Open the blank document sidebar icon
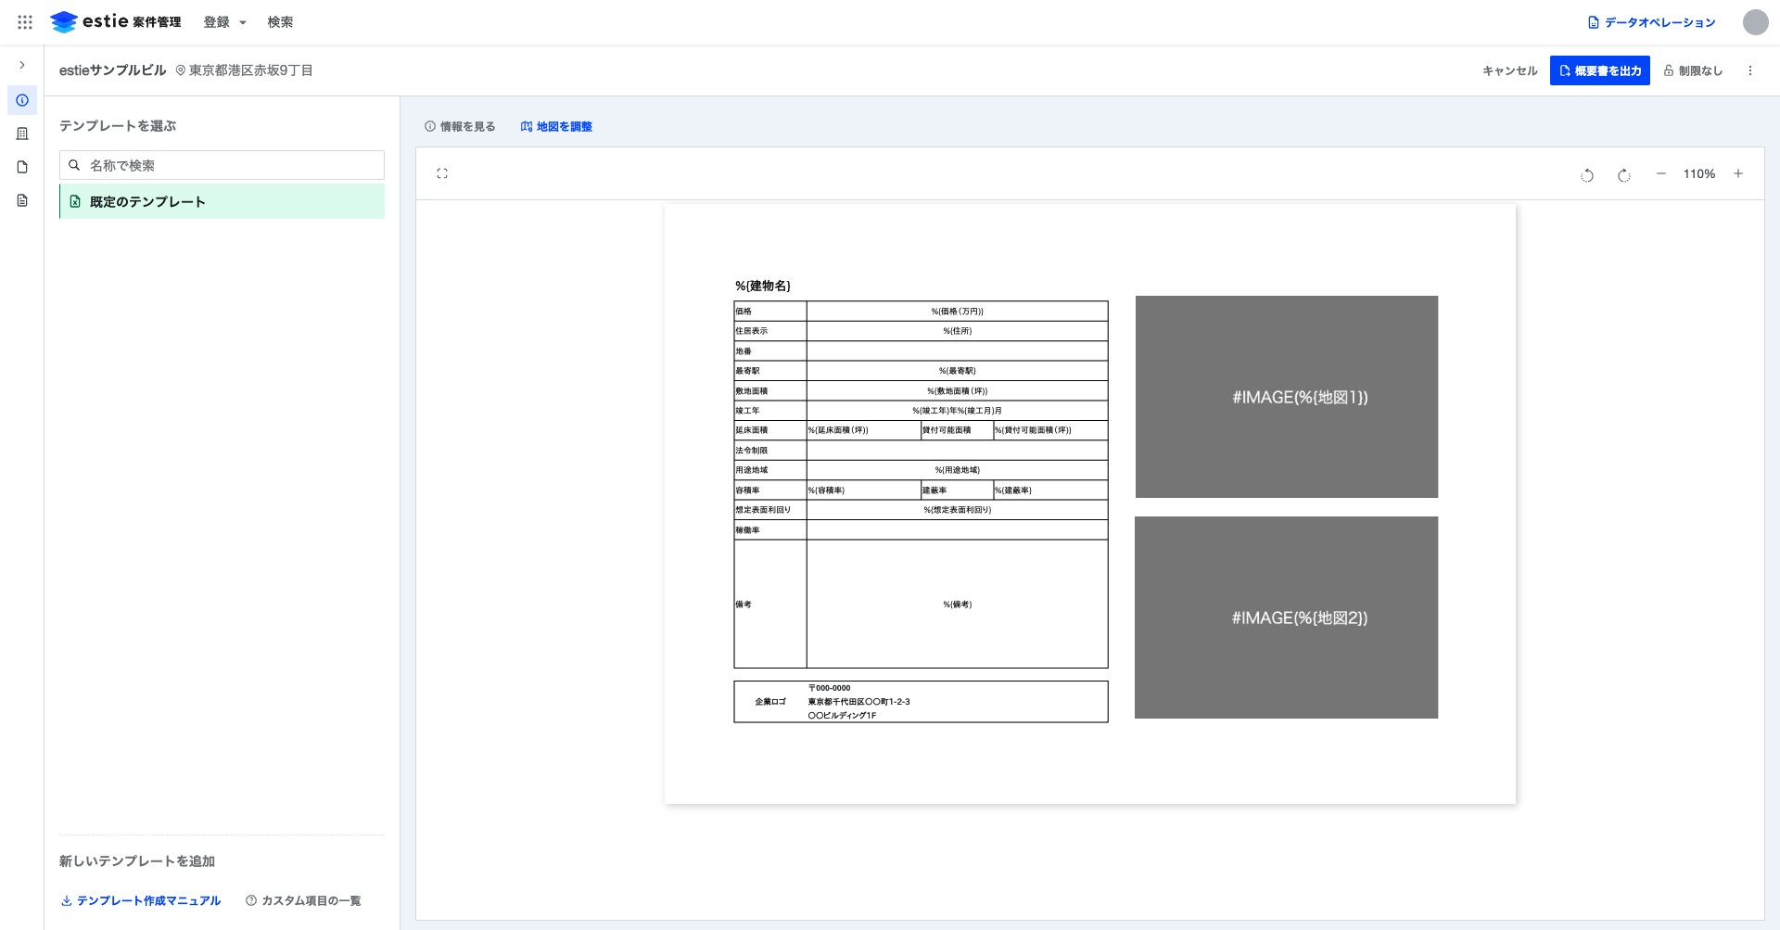This screenshot has width=1780, height=930. (x=22, y=167)
